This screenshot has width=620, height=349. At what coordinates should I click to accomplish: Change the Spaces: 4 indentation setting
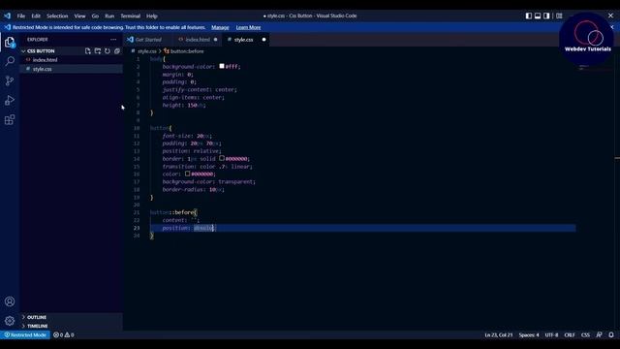coord(529,334)
